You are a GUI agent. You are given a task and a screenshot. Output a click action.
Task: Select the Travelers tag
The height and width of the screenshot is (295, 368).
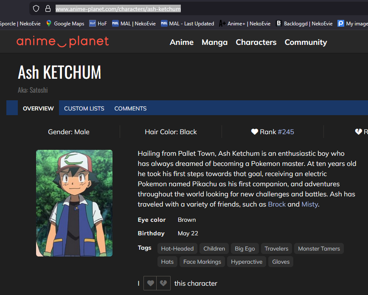(x=276, y=248)
